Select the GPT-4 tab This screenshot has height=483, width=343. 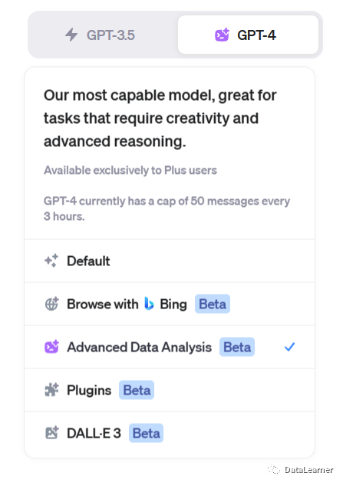click(x=248, y=35)
